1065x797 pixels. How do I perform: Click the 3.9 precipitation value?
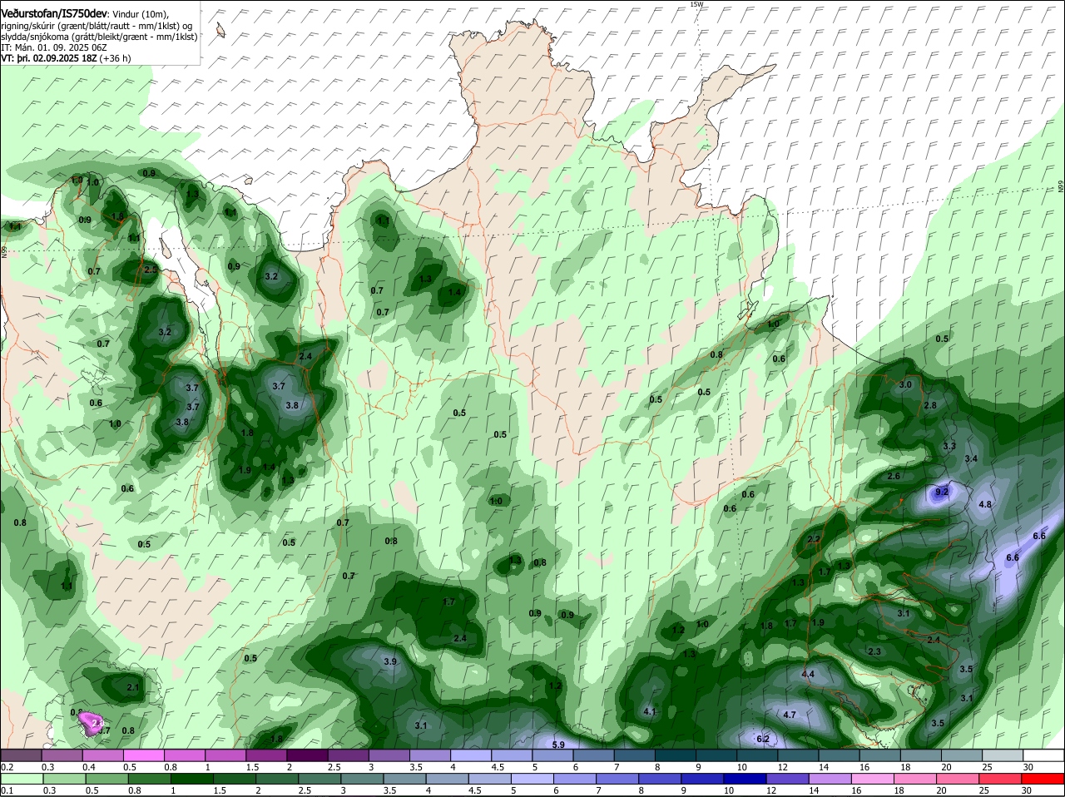pyautogui.click(x=390, y=661)
